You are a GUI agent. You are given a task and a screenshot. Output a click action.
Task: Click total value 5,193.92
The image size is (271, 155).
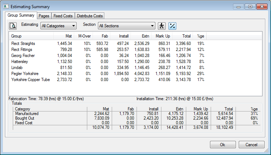point(183,74)
